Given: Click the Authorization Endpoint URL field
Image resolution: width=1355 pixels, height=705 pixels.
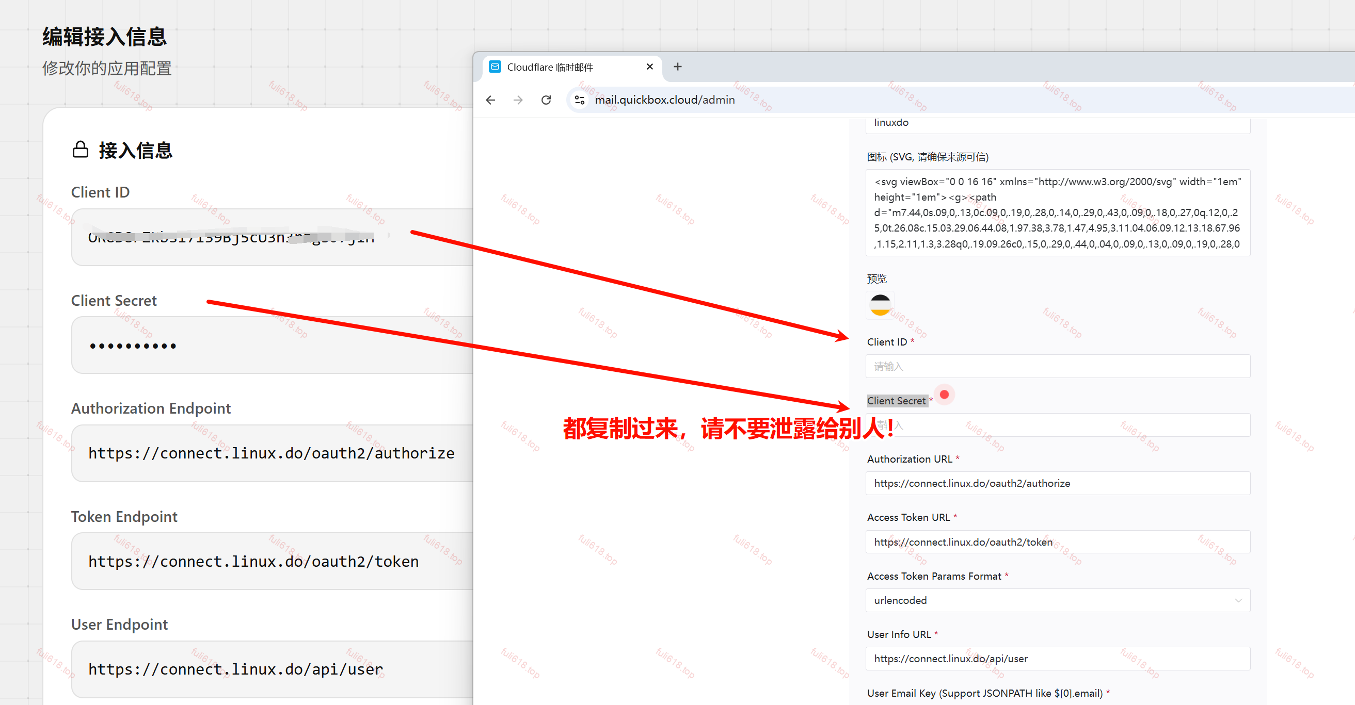Looking at the screenshot, I should coord(273,453).
